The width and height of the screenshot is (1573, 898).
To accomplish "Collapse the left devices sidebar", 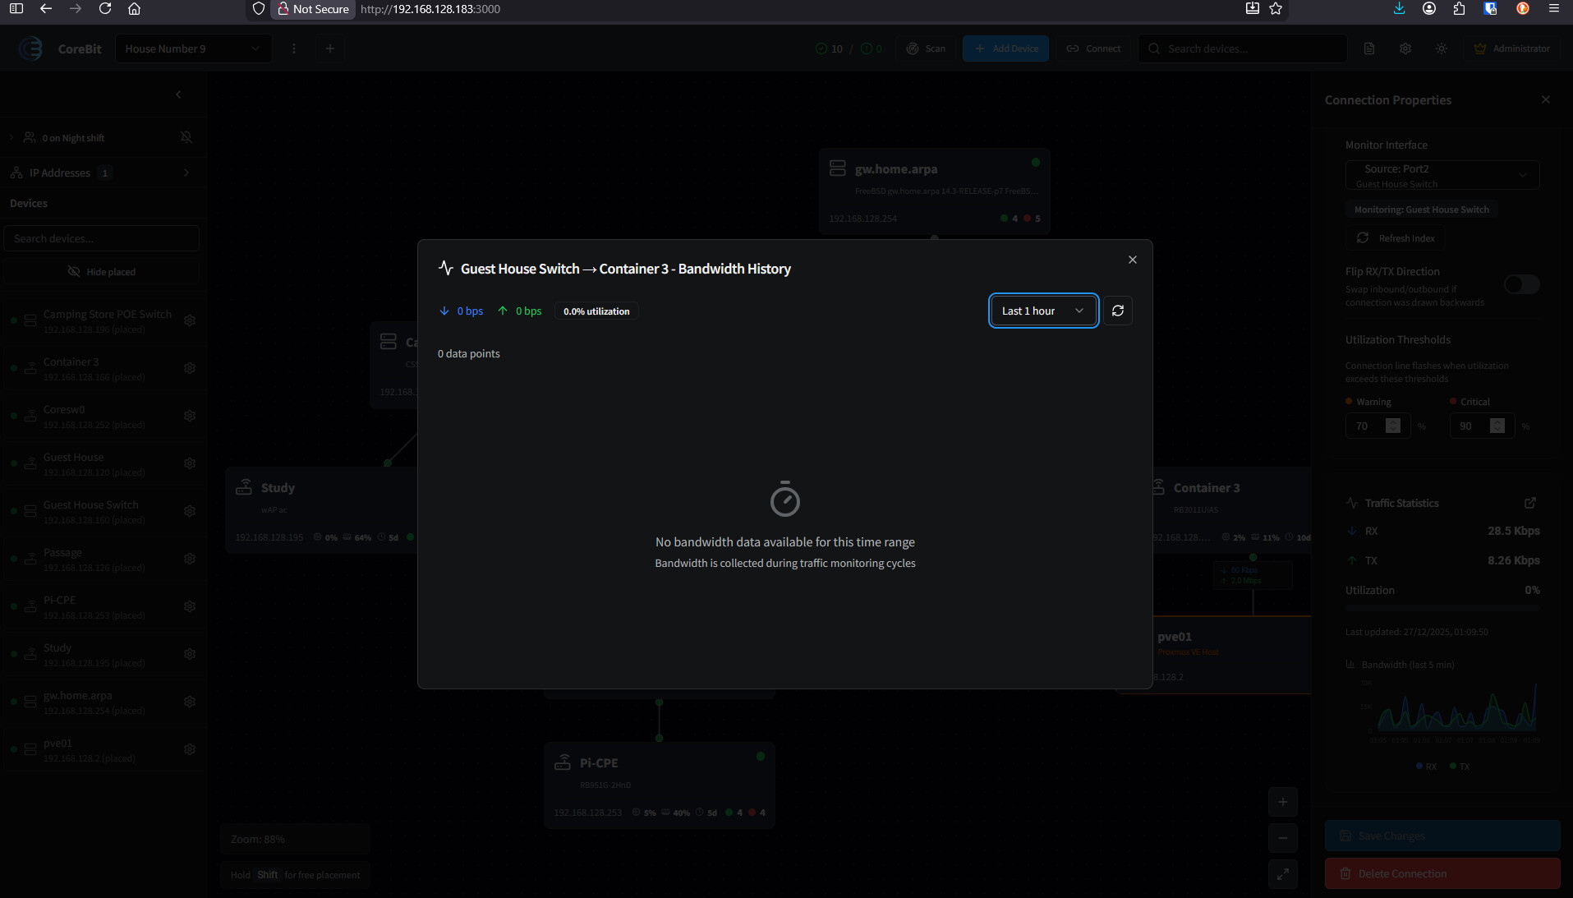I will point(178,94).
